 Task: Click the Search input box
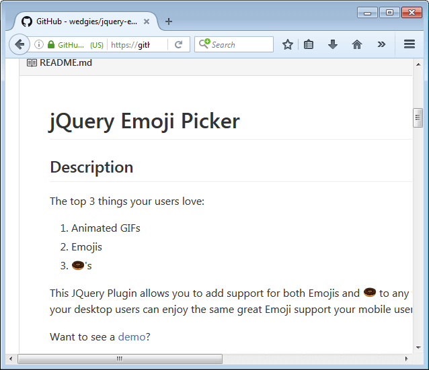click(234, 44)
